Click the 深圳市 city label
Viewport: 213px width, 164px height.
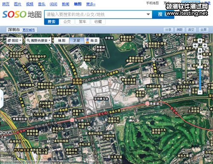(14, 30)
